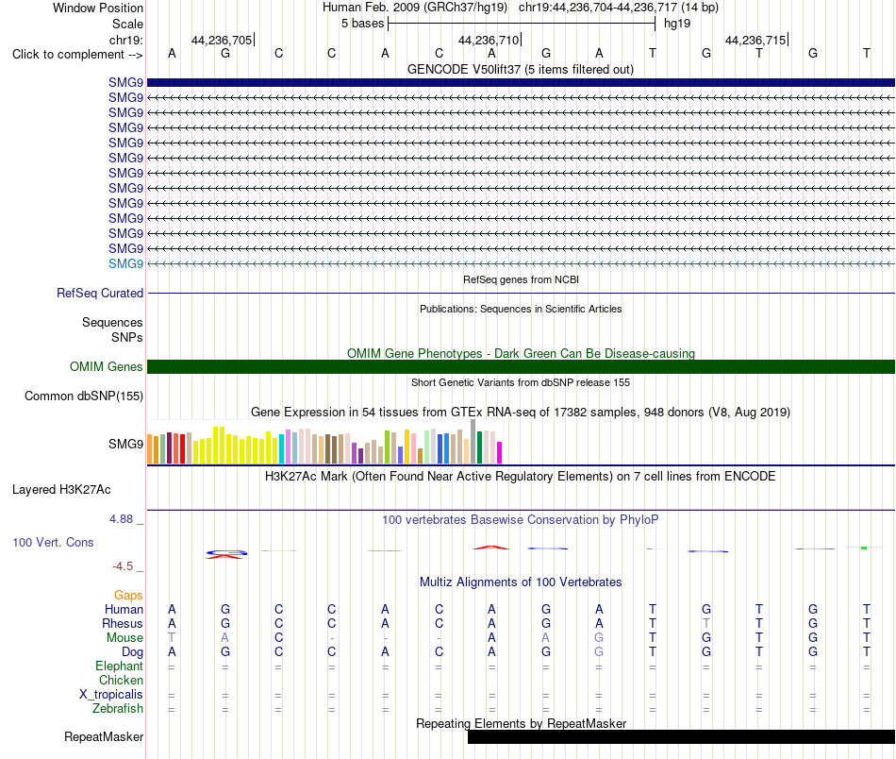Click the Window Position track label

click(98, 8)
